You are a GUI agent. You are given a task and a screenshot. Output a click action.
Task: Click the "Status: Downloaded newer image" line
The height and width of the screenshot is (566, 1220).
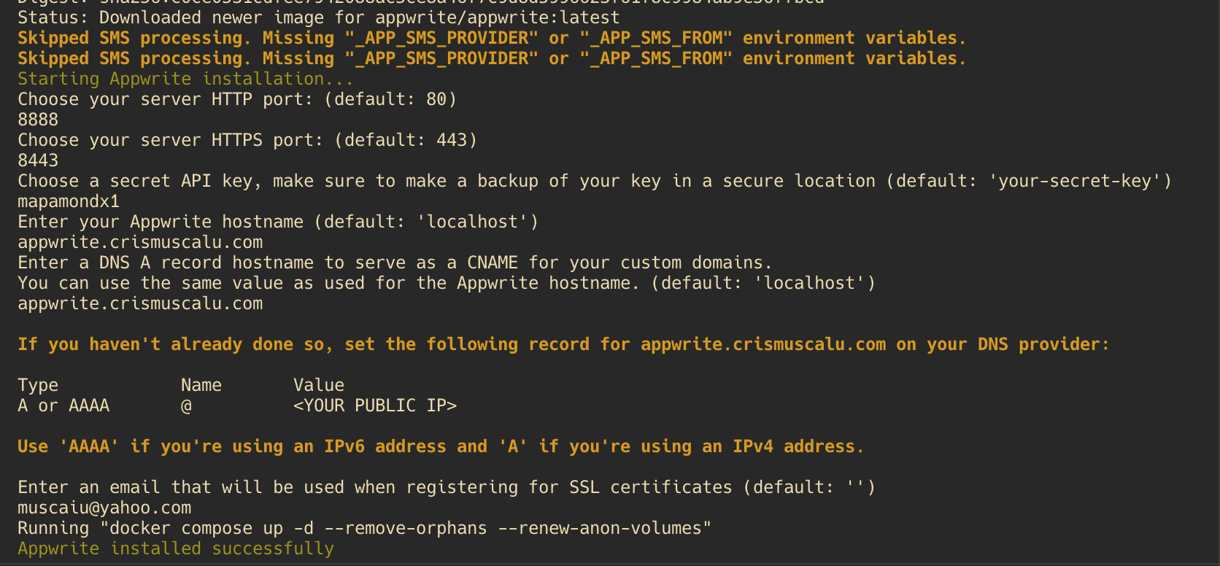click(x=319, y=18)
